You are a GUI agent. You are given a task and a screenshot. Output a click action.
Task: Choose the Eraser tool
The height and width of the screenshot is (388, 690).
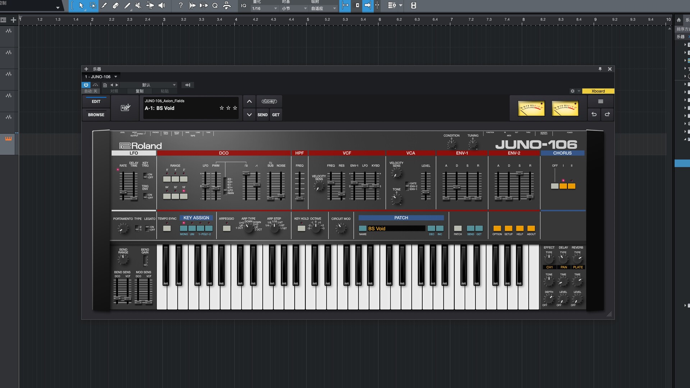point(116,5)
